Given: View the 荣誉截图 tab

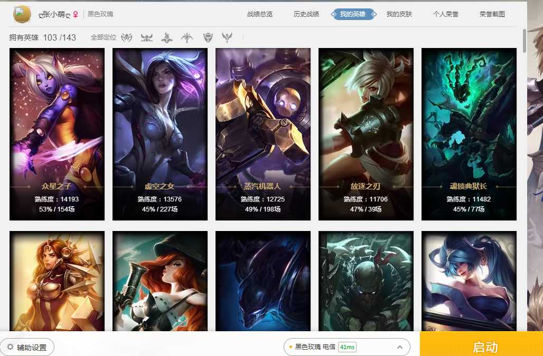Looking at the screenshot, I should coord(492,14).
